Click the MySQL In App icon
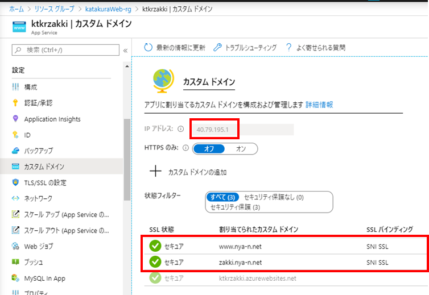The height and width of the screenshot is (295, 429). [15, 278]
